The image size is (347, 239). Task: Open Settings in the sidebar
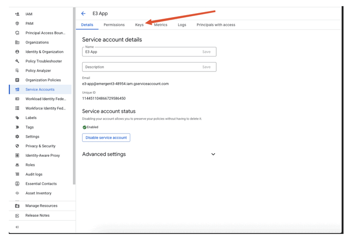click(x=32, y=137)
